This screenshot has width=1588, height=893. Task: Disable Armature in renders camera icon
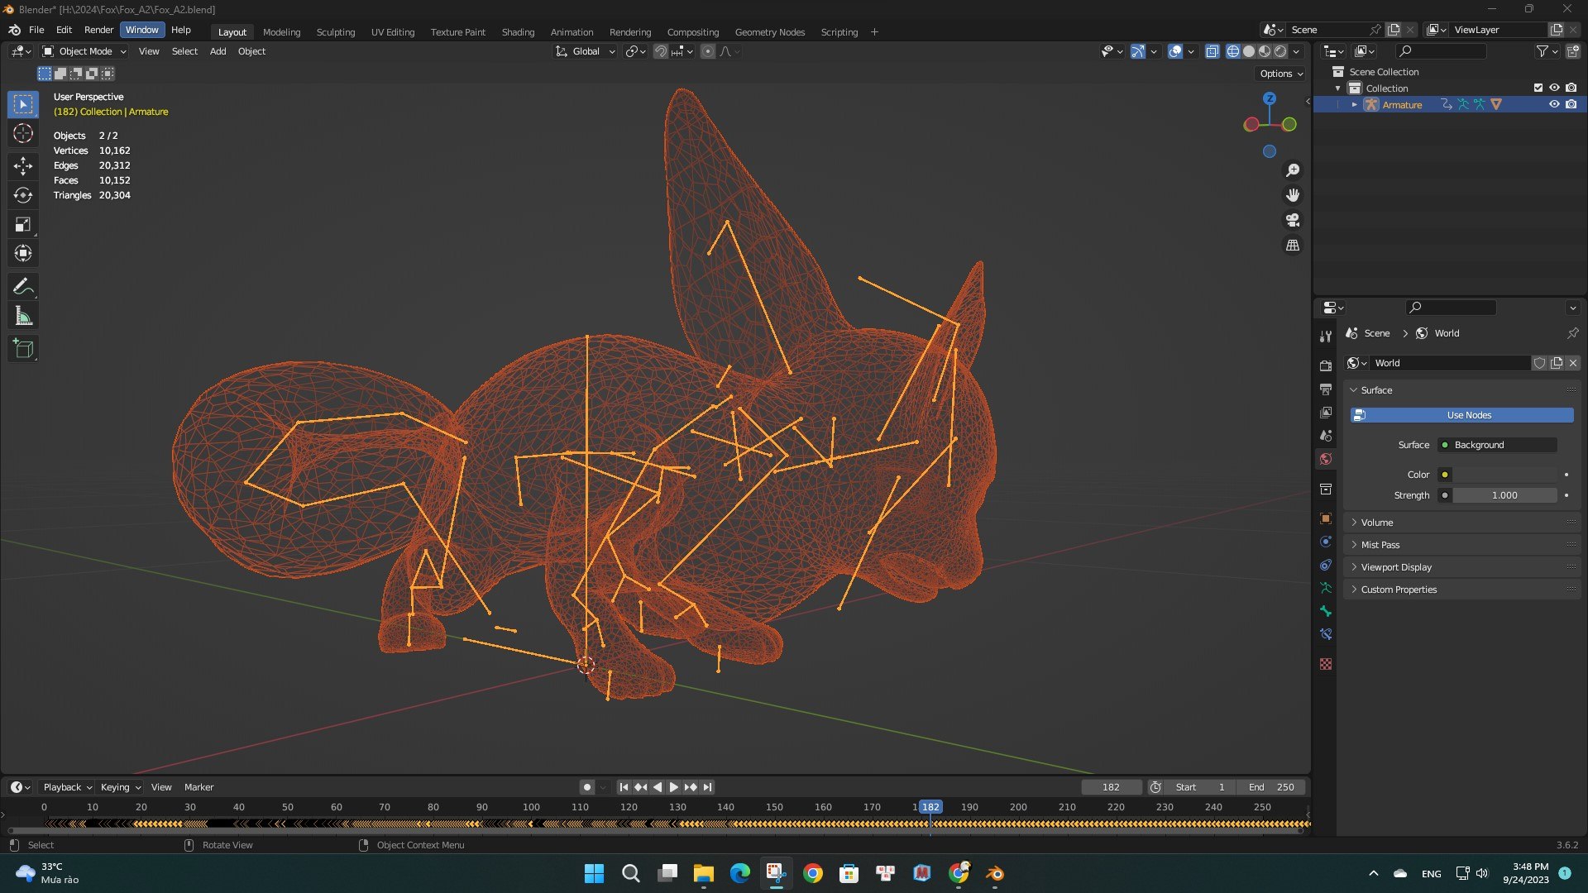[x=1571, y=104]
